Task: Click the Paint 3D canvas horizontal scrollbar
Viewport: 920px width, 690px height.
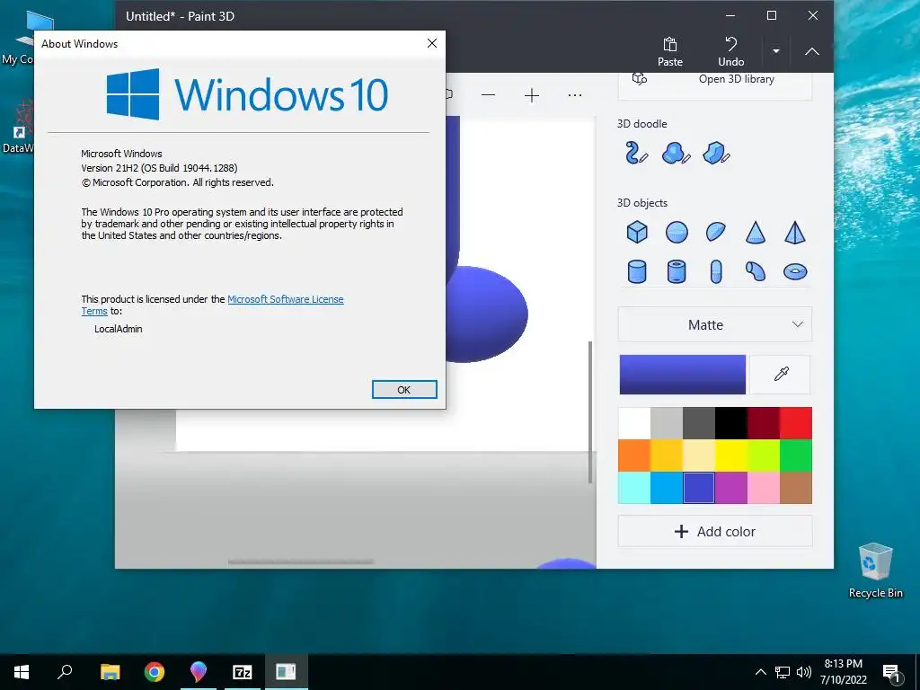Action: 301,562
